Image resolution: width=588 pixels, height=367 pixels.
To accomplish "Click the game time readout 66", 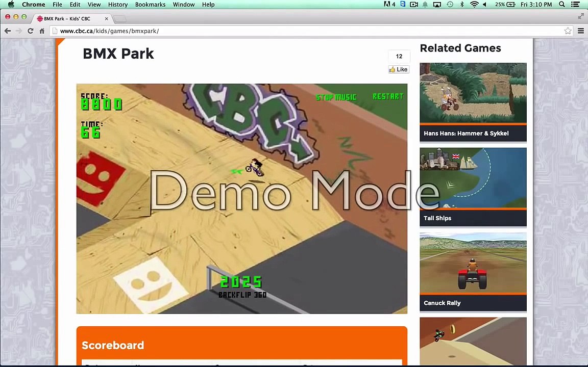I will pos(91,133).
